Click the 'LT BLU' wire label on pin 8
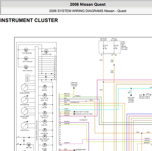The width and height of the screenshot is (152, 151). (66, 109)
